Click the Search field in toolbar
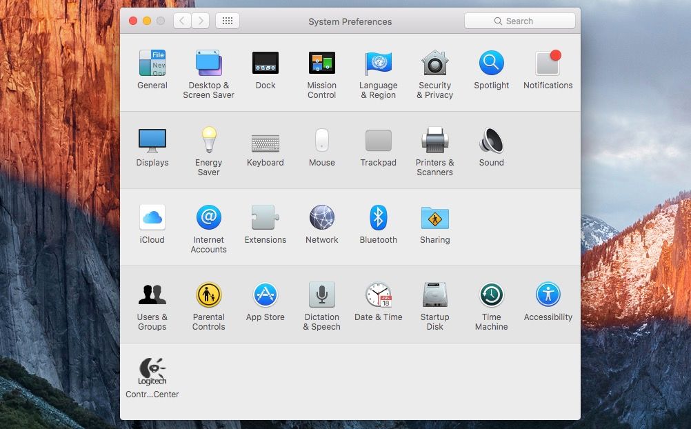Screen dimensions: 691x429 [x=519, y=21]
